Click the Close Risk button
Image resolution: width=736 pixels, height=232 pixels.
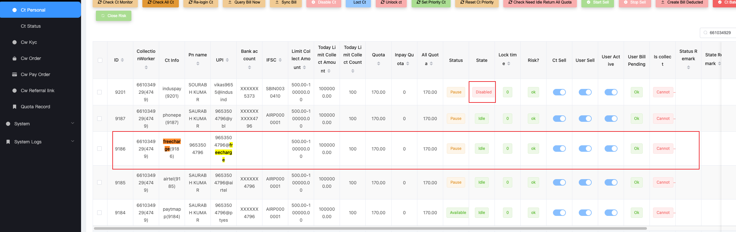(x=114, y=16)
